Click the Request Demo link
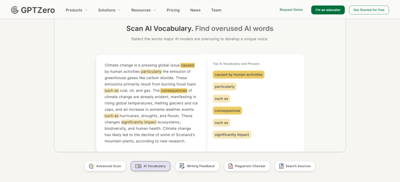The image size is (400, 182). coord(291,10)
